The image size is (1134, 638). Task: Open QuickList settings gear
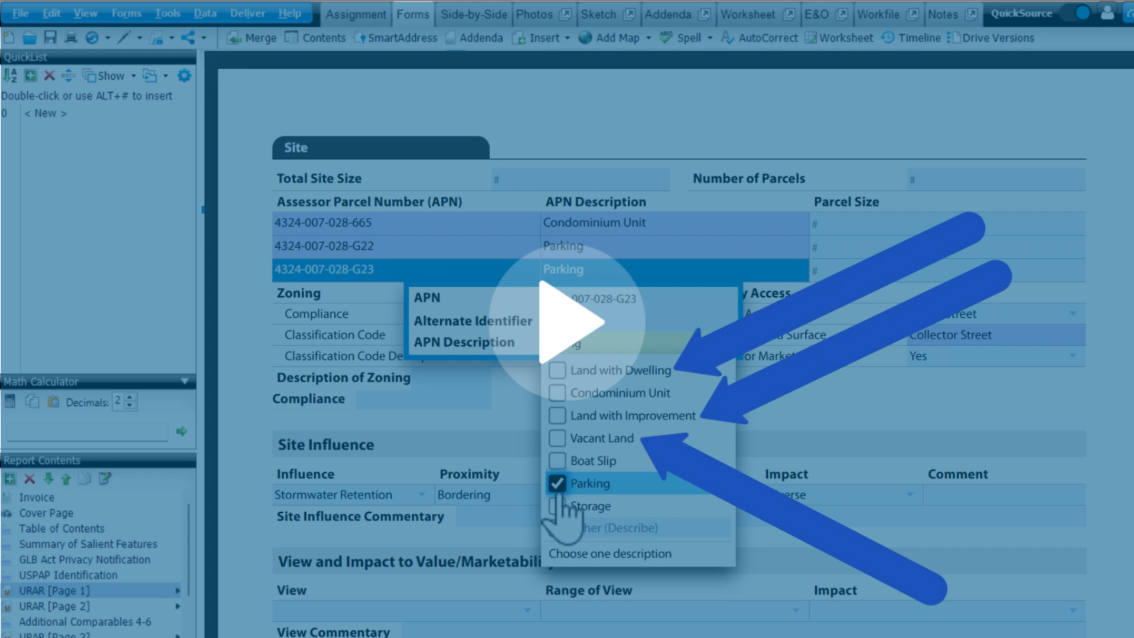coord(184,76)
